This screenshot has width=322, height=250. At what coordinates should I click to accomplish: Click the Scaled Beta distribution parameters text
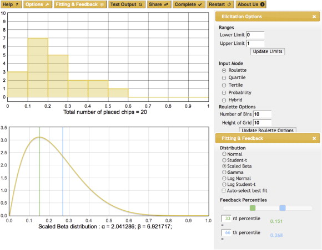click(105, 227)
